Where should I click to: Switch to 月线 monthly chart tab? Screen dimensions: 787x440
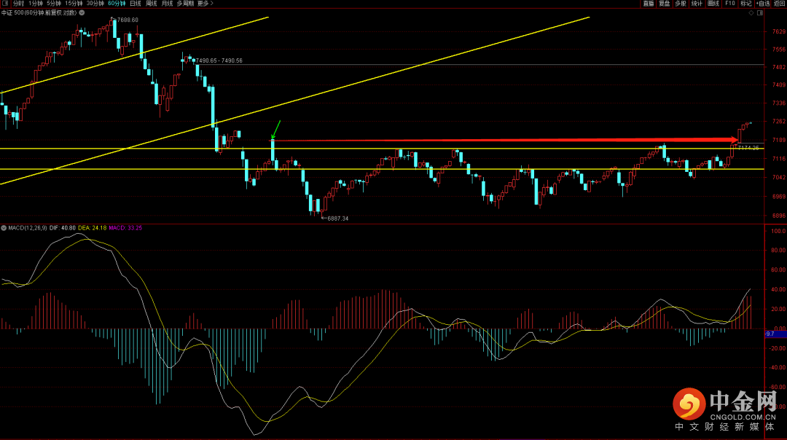tap(167, 4)
